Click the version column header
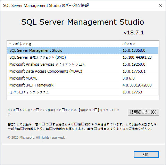 click(x=139, y=44)
